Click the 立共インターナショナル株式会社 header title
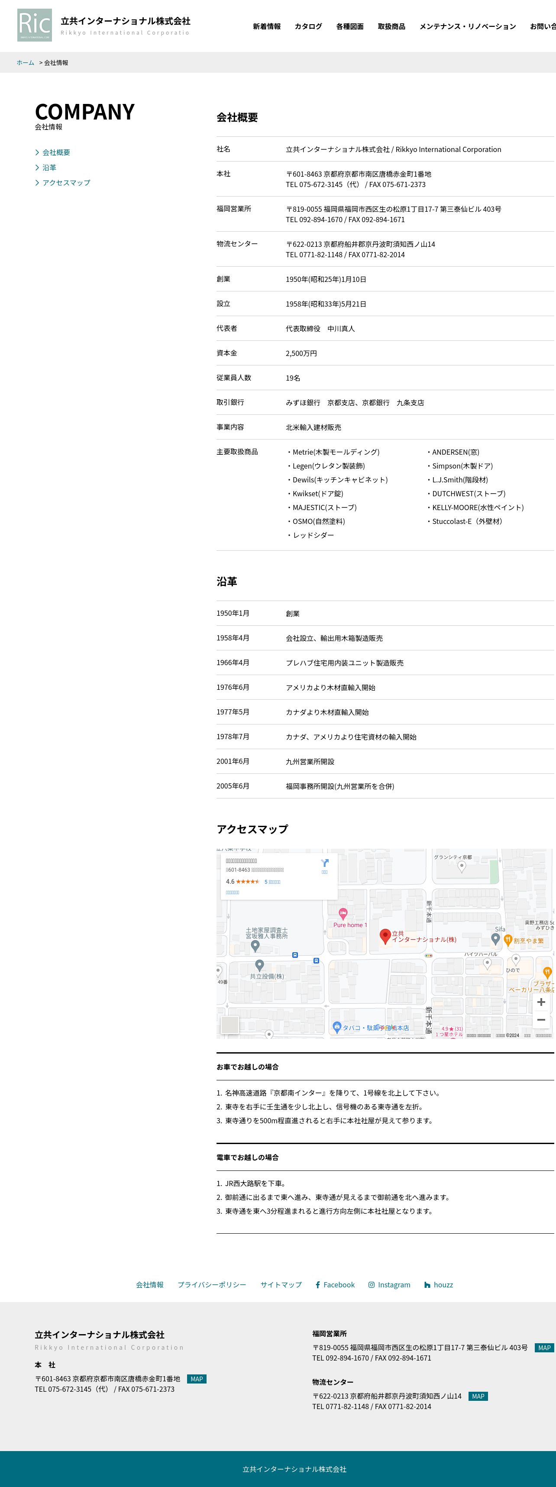 tap(125, 21)
